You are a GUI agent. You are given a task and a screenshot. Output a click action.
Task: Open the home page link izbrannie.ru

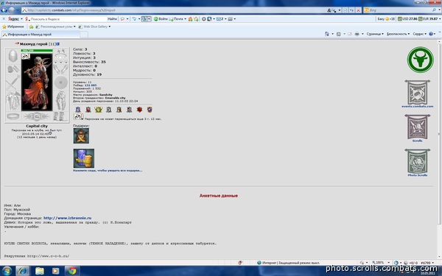pyautogui.click(x=67, y=218)
